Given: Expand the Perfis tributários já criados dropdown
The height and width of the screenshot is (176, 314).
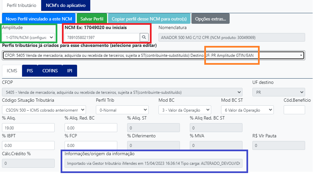Looking at the screenshot, I should [154, 55].
